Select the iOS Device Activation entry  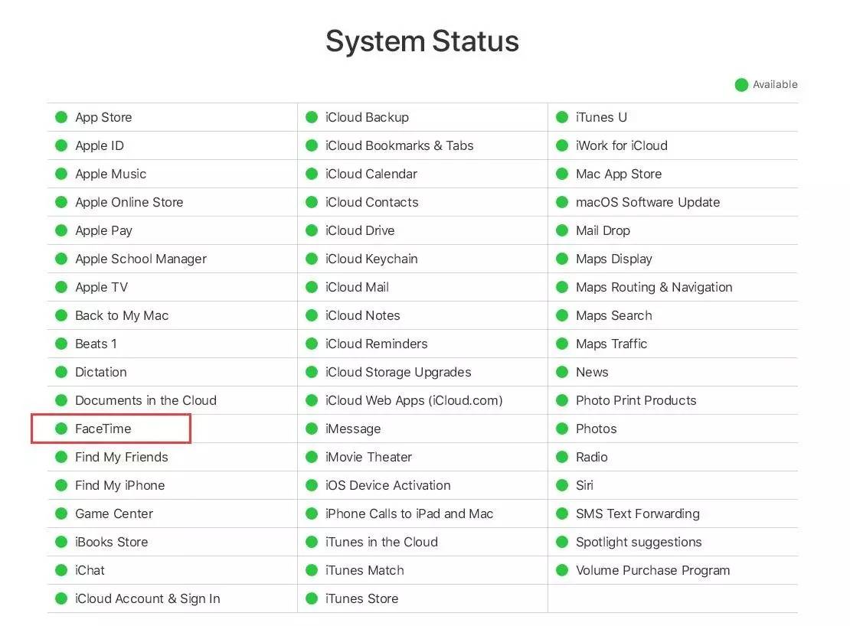[387, 485]
